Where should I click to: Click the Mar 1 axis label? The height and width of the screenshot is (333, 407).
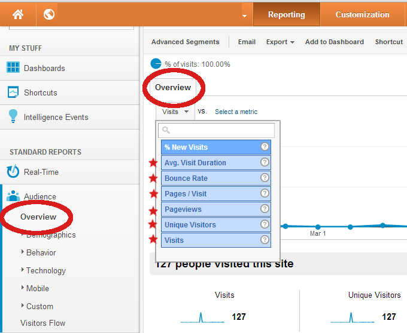point(318,233)
